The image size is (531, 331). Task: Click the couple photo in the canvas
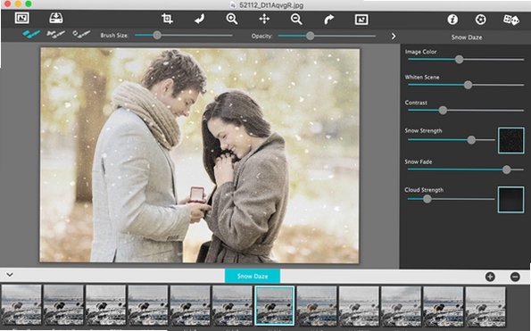coord(200,155)
